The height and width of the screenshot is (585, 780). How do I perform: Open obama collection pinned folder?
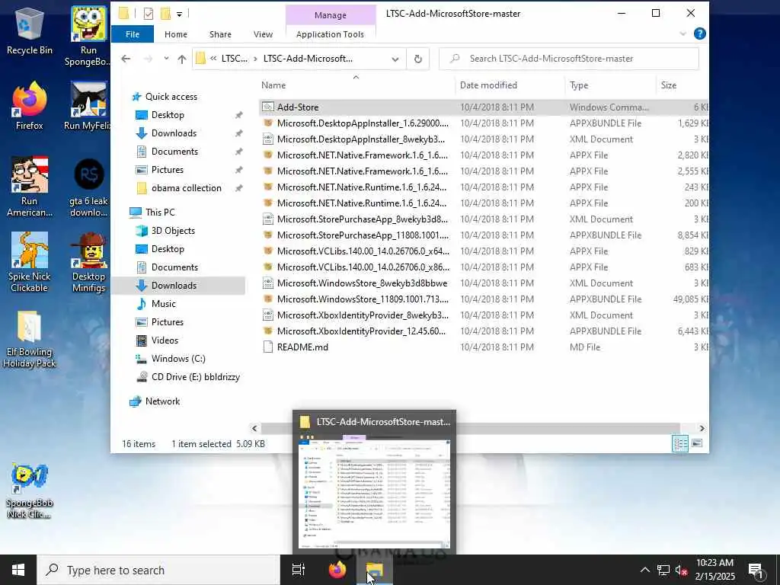pyautogui.click(x=186, y=188)
